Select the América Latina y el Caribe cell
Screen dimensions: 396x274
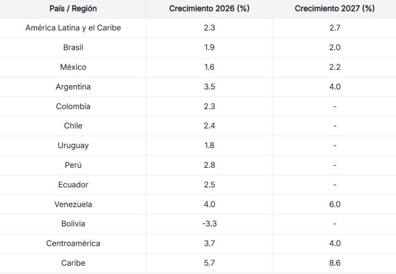click(x=73, y=28)
